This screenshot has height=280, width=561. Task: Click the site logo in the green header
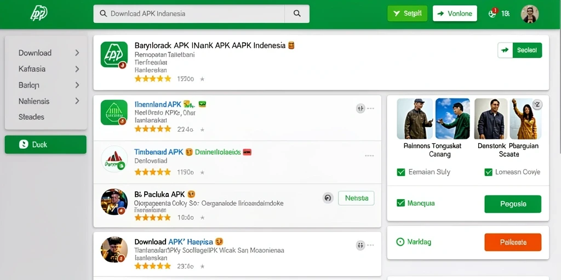(x=39, y=14)
